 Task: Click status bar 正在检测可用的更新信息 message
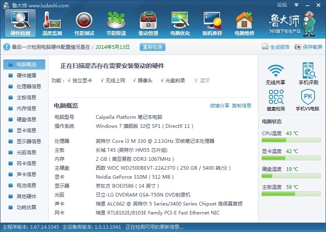(x=154, y=227)
